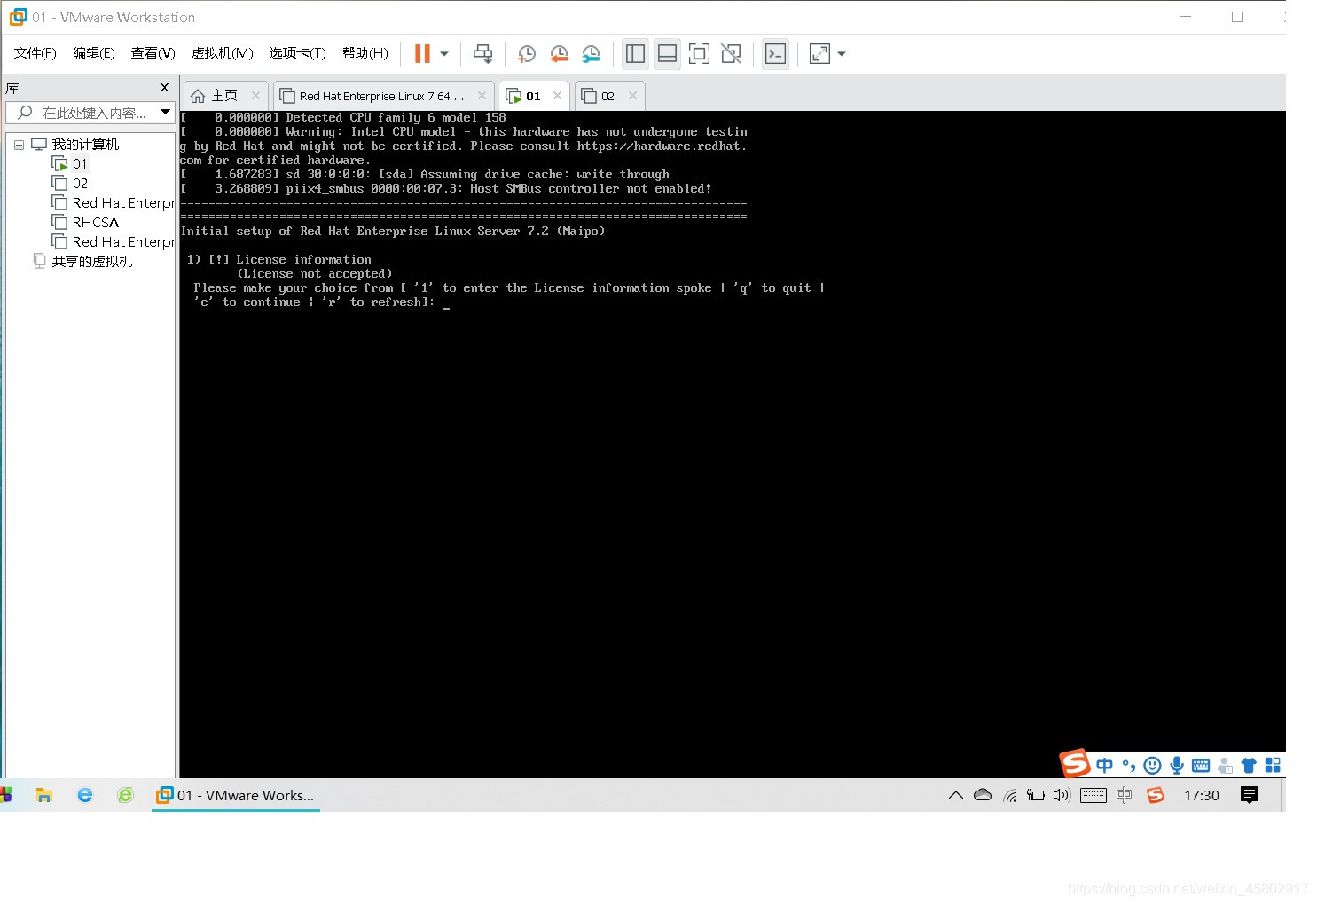
Task: Click the battery status tray icon
Action: click(1036, 795)
